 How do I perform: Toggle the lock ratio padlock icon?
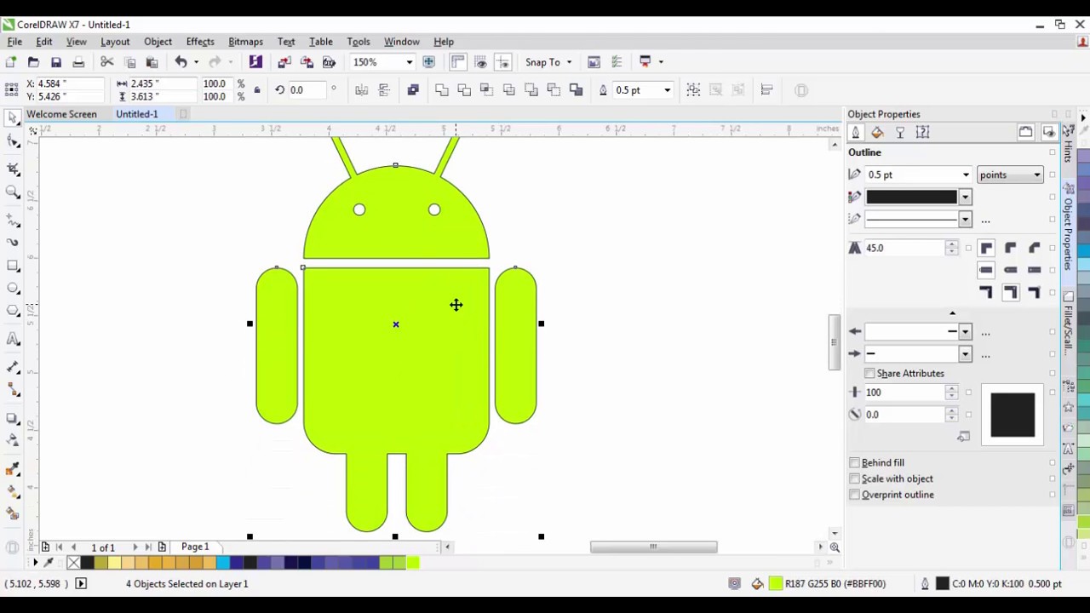point(257,90)
